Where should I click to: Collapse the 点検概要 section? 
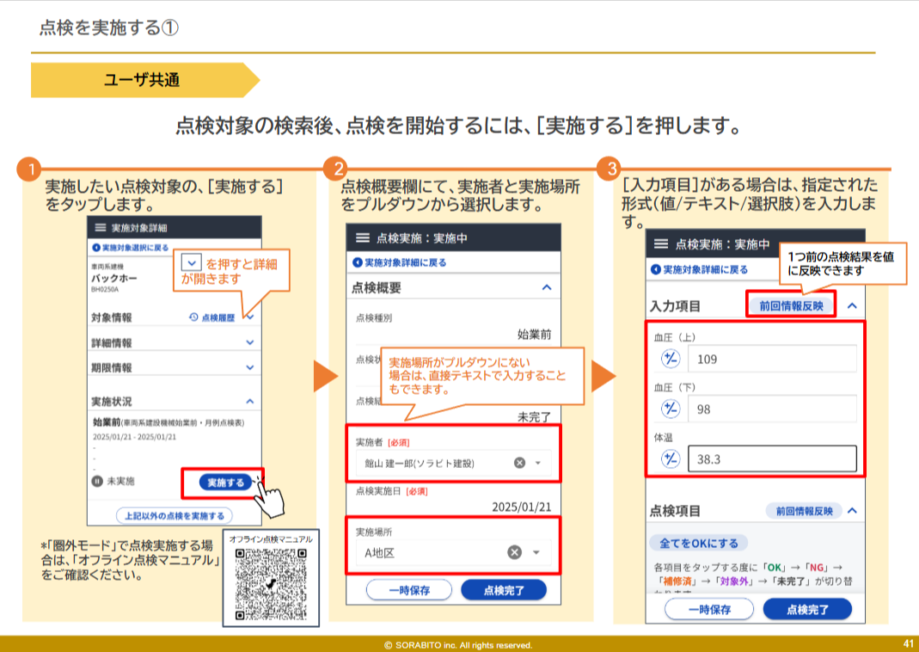tap(546, 287)
